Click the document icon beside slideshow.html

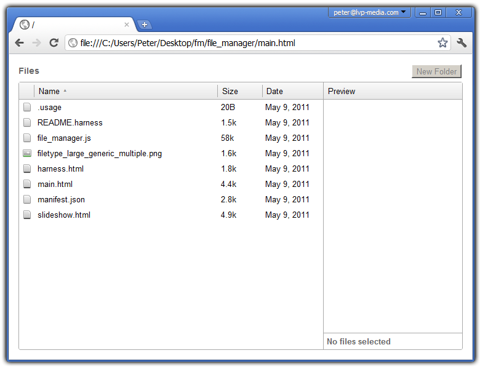[27, 215]
